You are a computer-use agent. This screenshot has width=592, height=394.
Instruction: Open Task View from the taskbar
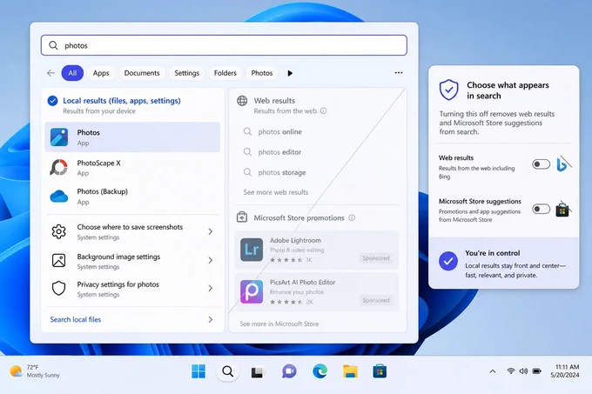coord(258,372)
